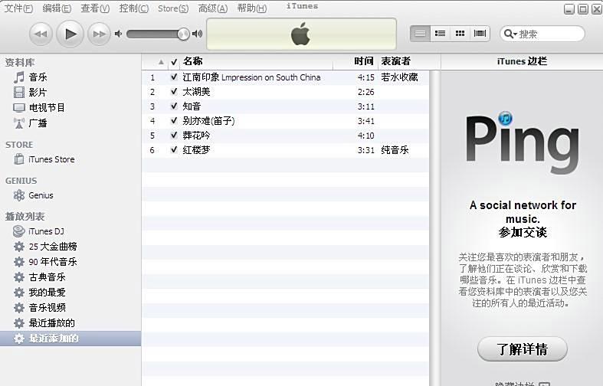This screenshot has width=603, height=386.
Task: Open the 控制(C) menu
Action: [x=133, y=8]
